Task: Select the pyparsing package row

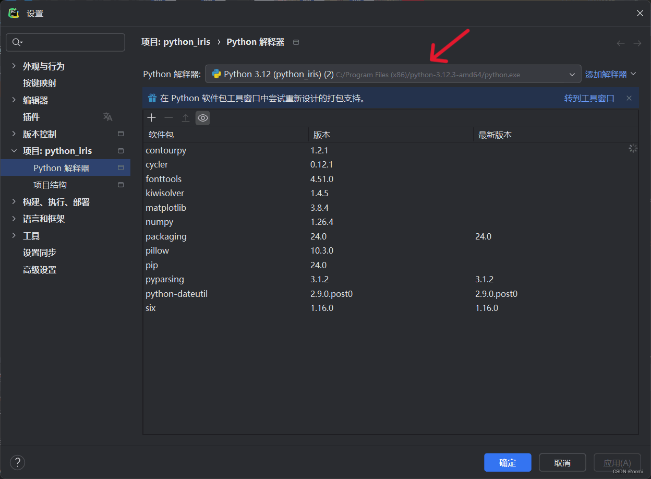Action: click(391, 279)
